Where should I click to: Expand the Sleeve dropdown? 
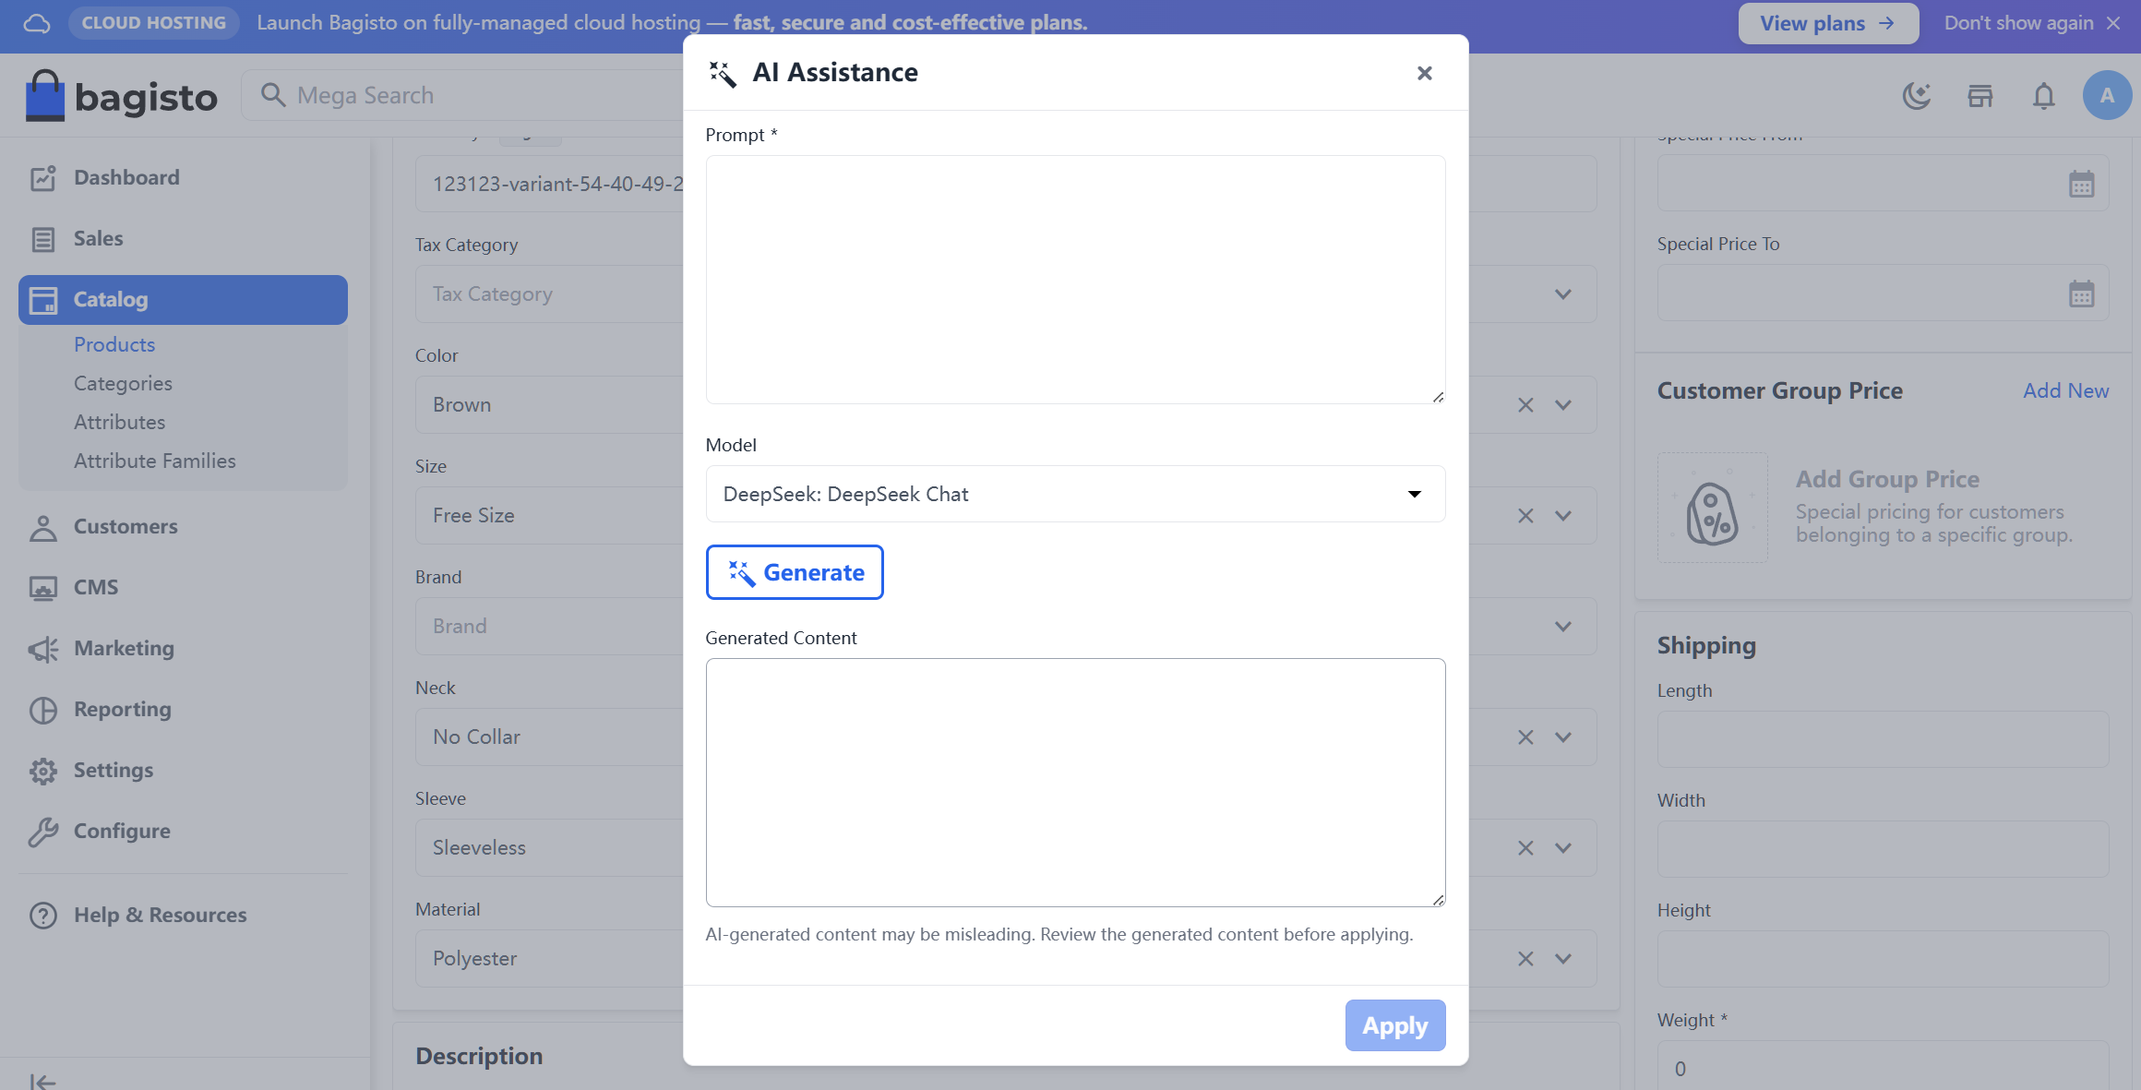click(1562, 848)
